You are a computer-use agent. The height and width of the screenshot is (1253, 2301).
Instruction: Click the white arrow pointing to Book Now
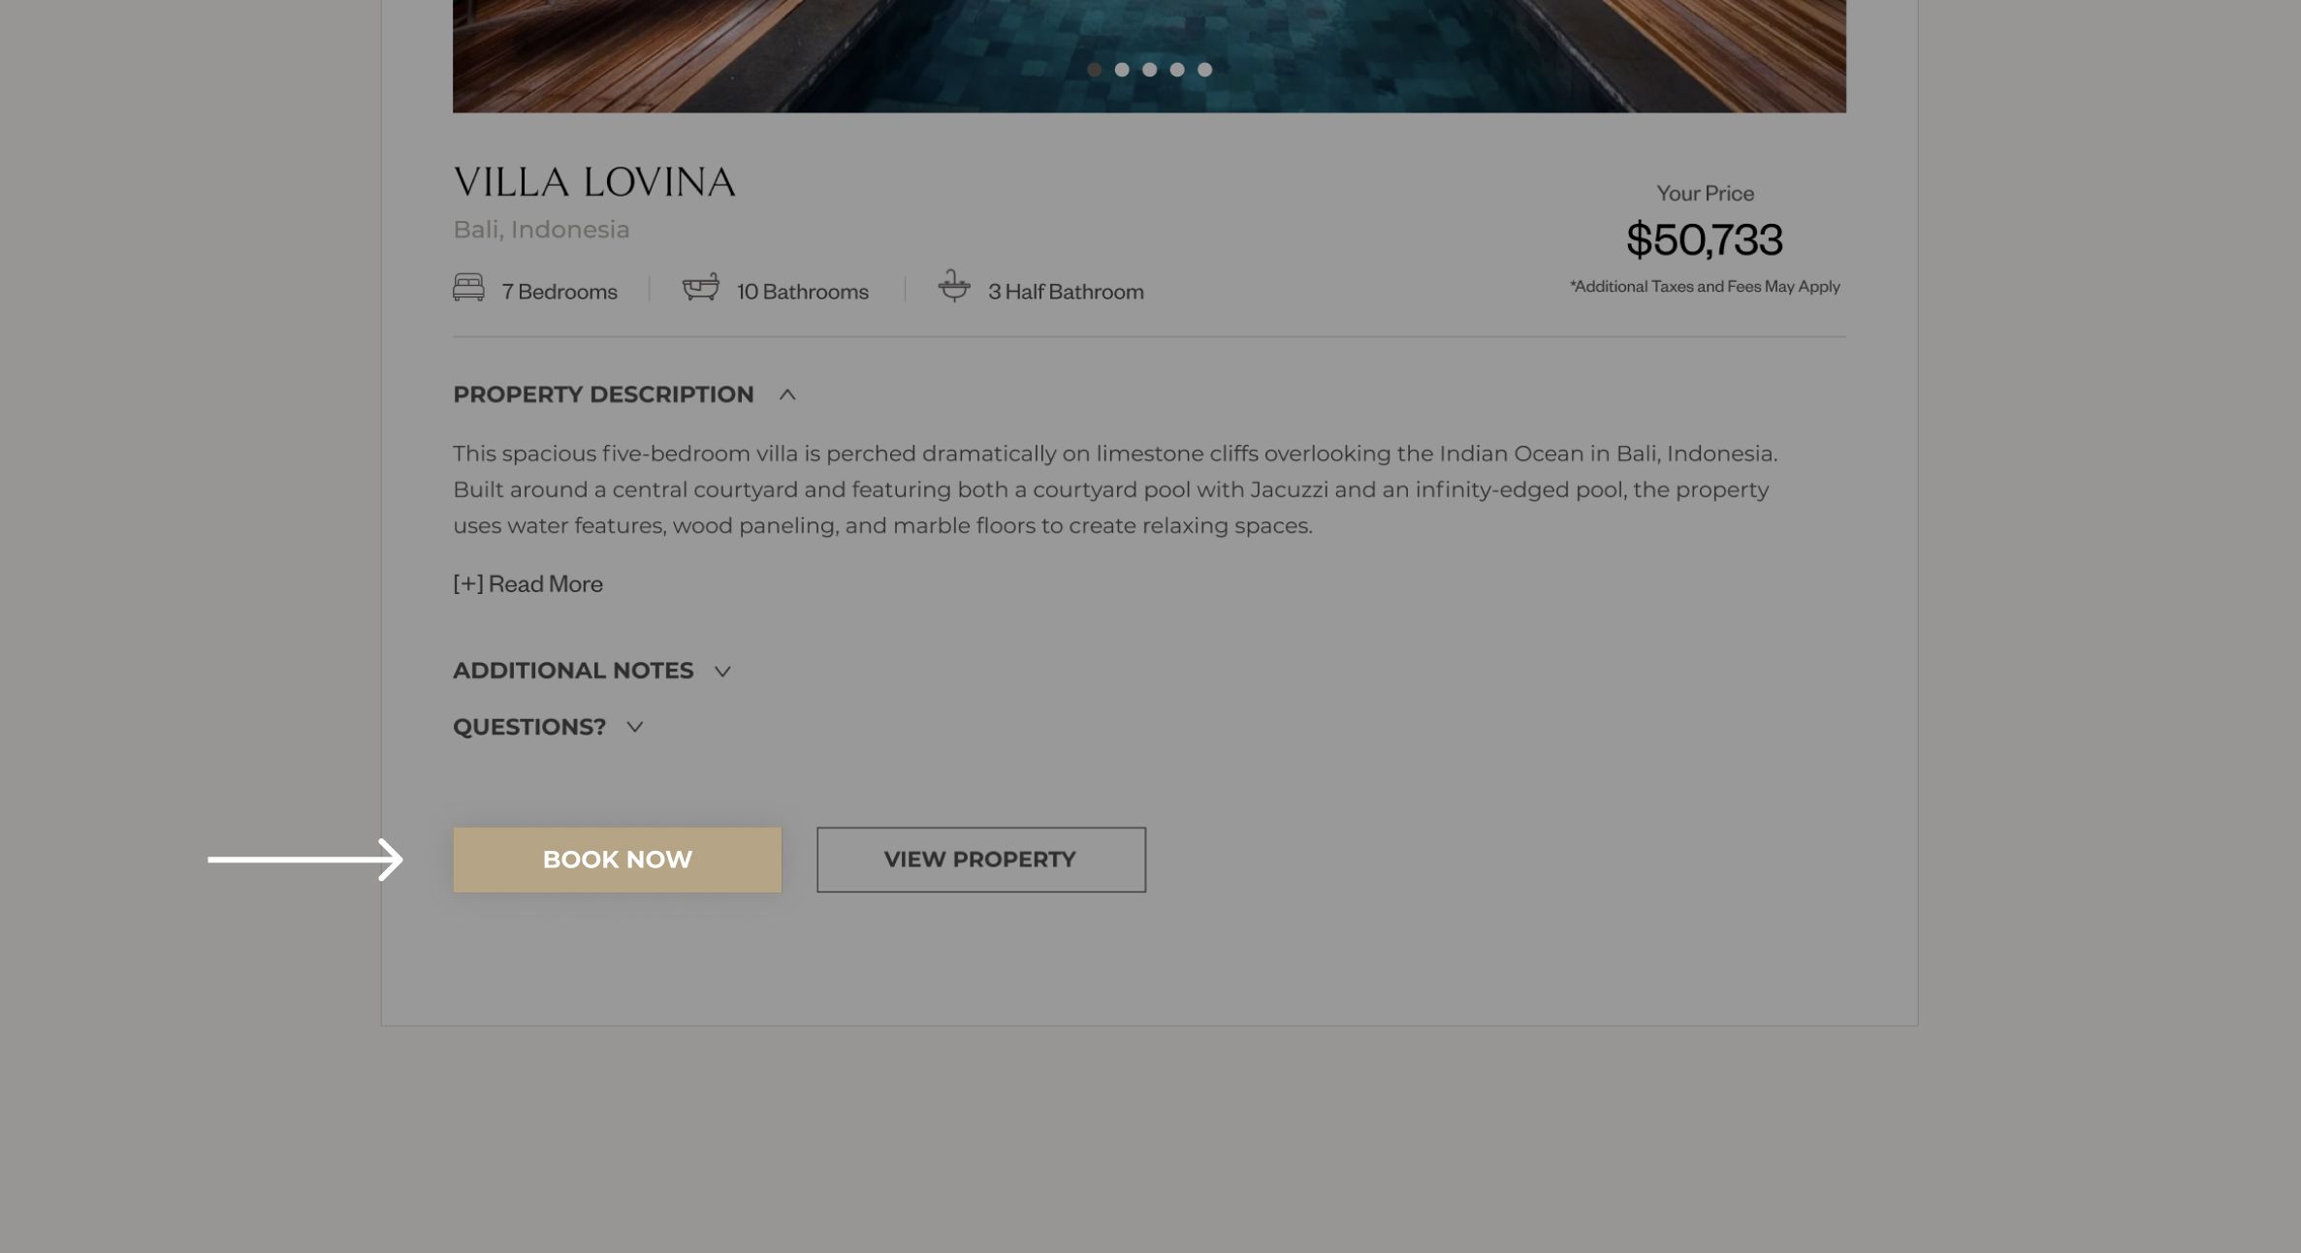click(x=305, y=860)
